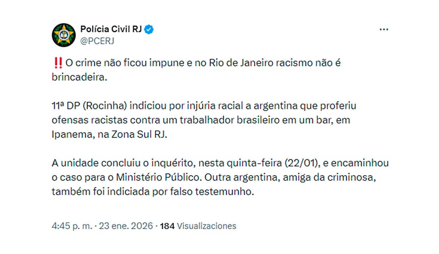This screenshot has width=439, height=254.
Task: Click the verification checkmark next to the name
Action: [x=149, y=29]
